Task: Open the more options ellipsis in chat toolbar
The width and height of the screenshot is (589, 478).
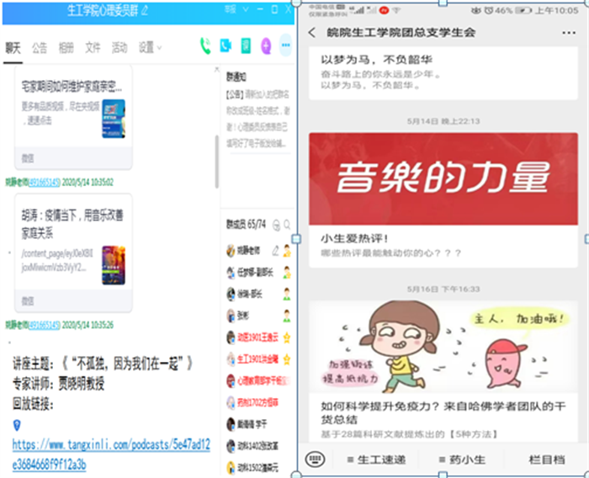Action: 285,46
